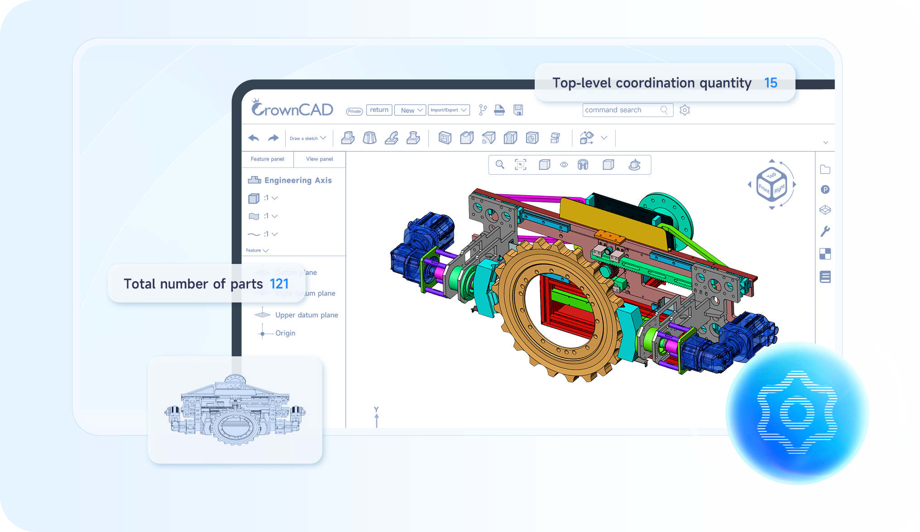Select the extrude feature icon
The image size is (920, 532).
348,138
